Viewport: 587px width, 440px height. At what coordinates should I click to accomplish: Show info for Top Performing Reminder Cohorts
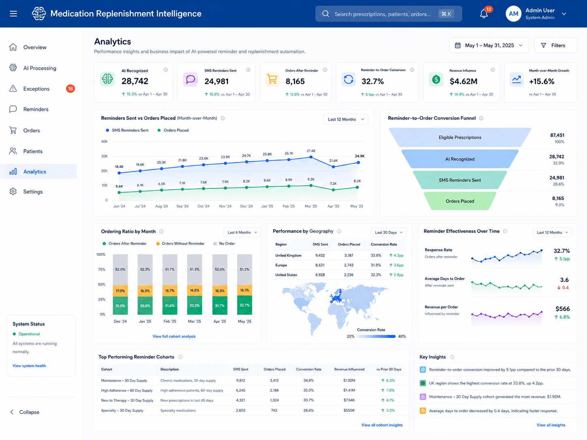[x=180, y=357]
